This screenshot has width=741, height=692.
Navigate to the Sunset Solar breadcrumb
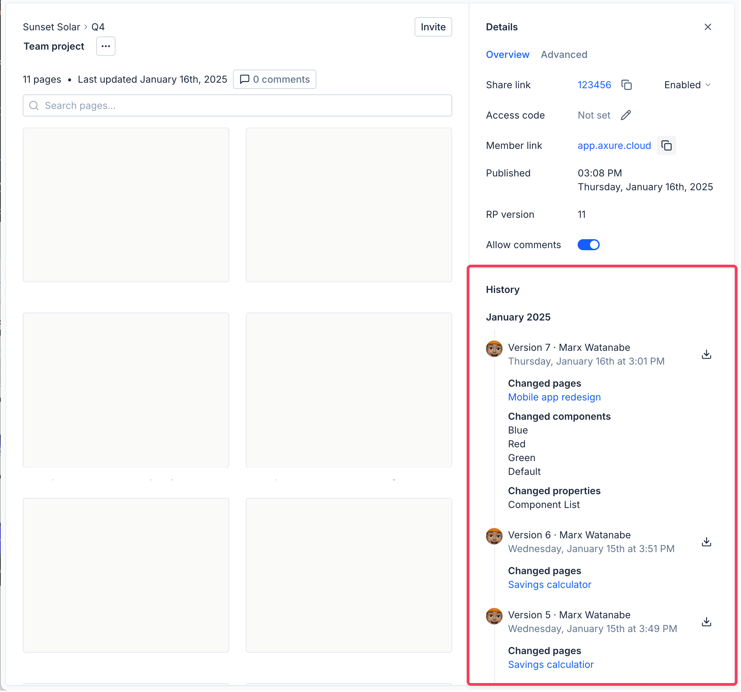point(51,27)
